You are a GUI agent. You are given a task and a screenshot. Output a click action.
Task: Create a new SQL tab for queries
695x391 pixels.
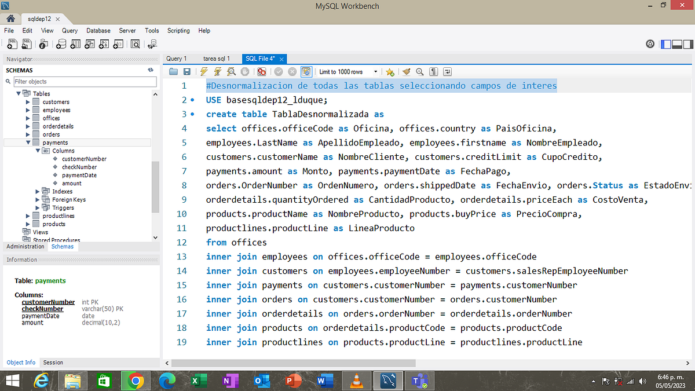tap(12, 43)
